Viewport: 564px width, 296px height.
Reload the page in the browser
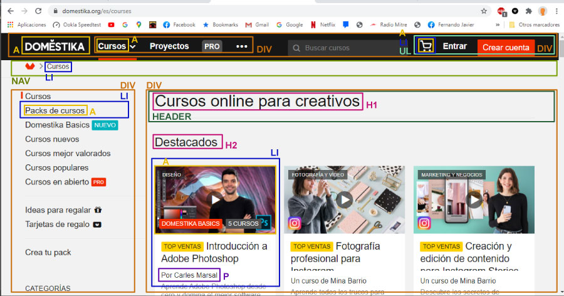[x=38, y=11]
